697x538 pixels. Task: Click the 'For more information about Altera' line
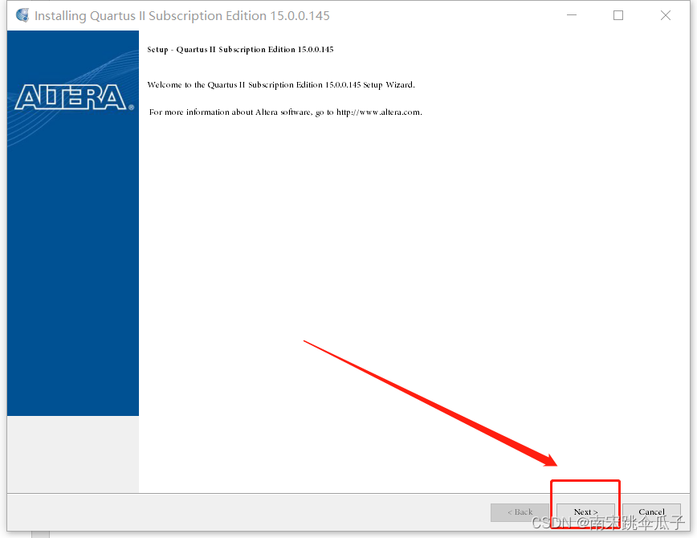(x=285, y=112)
